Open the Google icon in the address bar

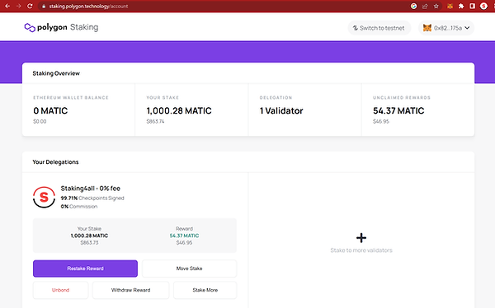pyautogui.click(x=413, y=6)
